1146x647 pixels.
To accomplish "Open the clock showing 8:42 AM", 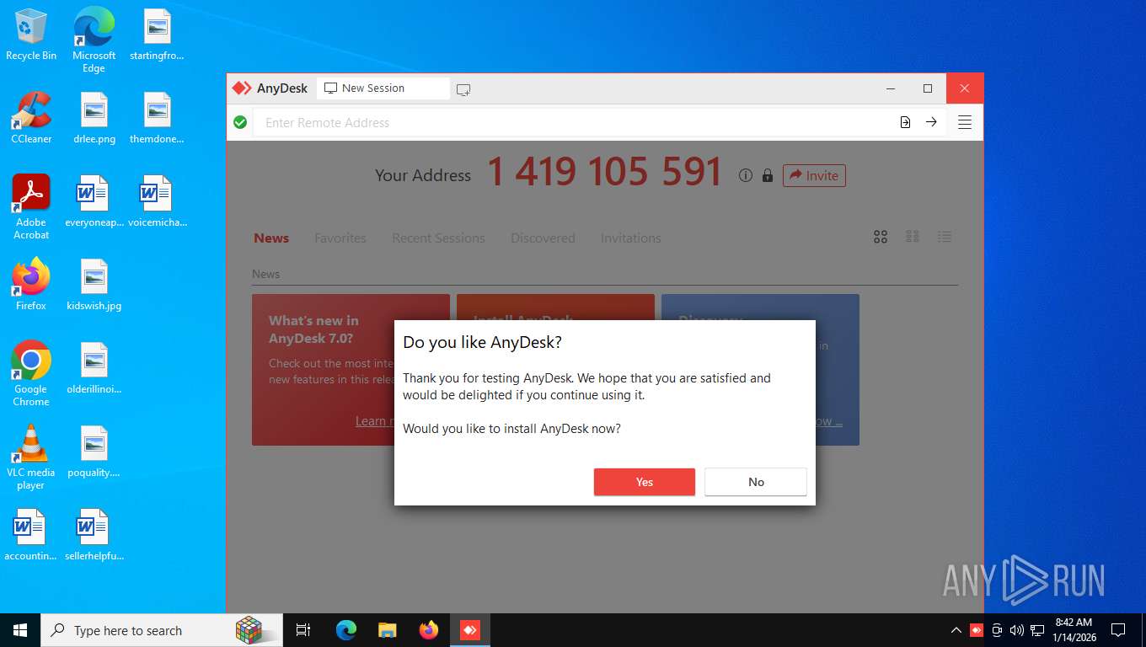I will point(1074,630).
